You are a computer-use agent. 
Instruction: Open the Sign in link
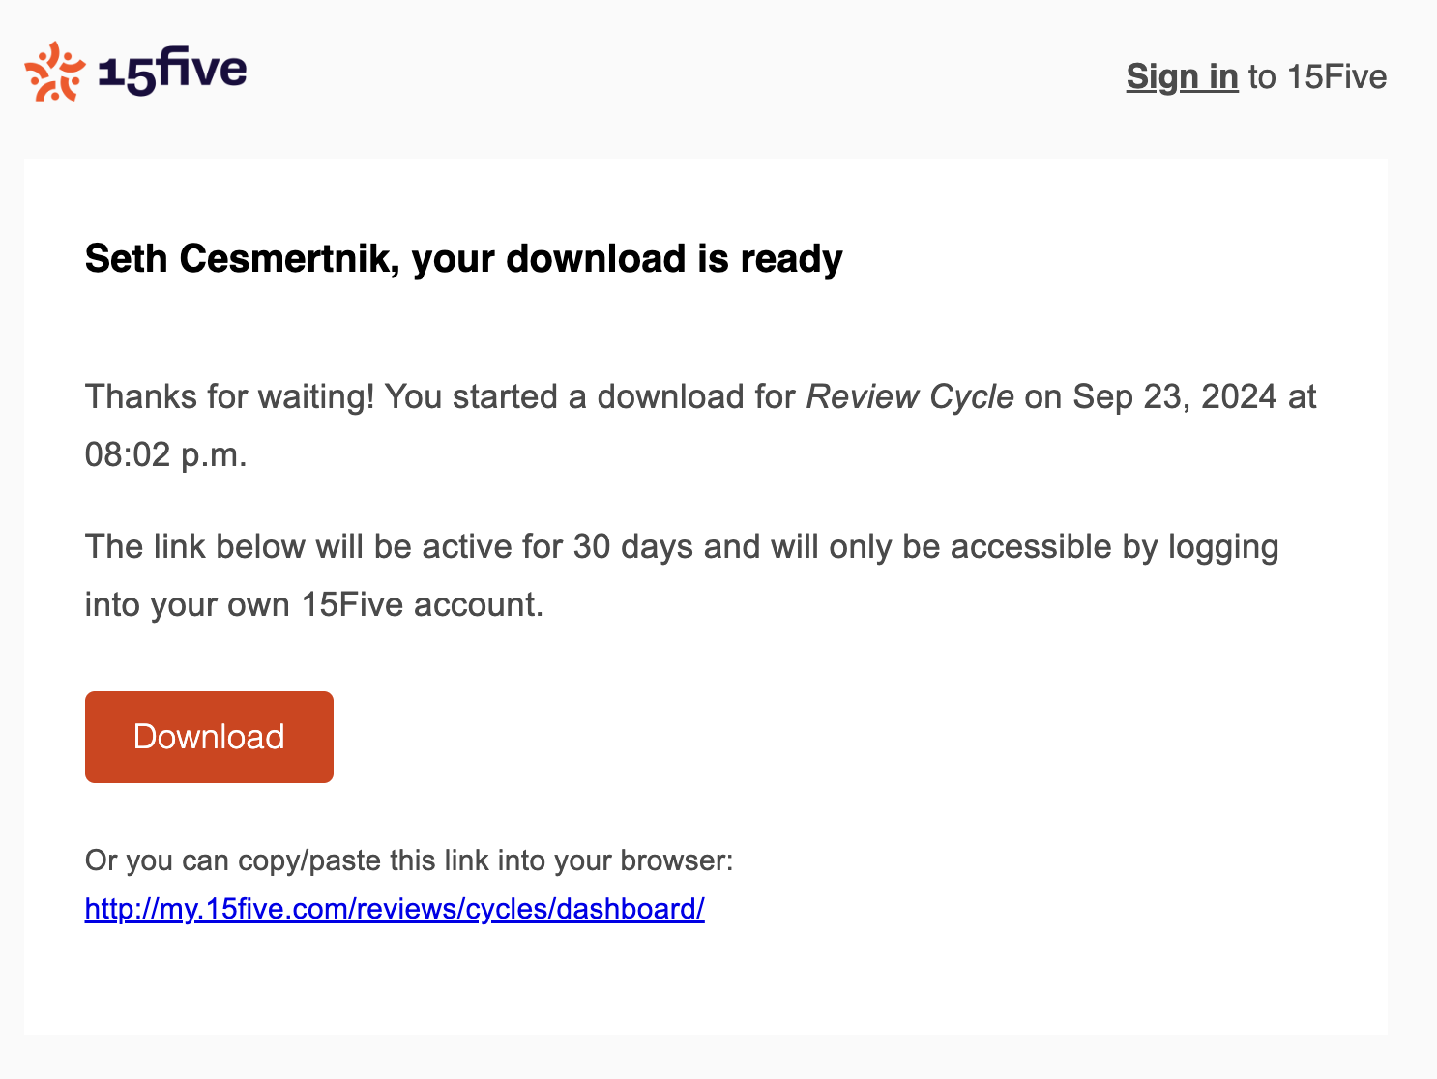pos(1182,76)
